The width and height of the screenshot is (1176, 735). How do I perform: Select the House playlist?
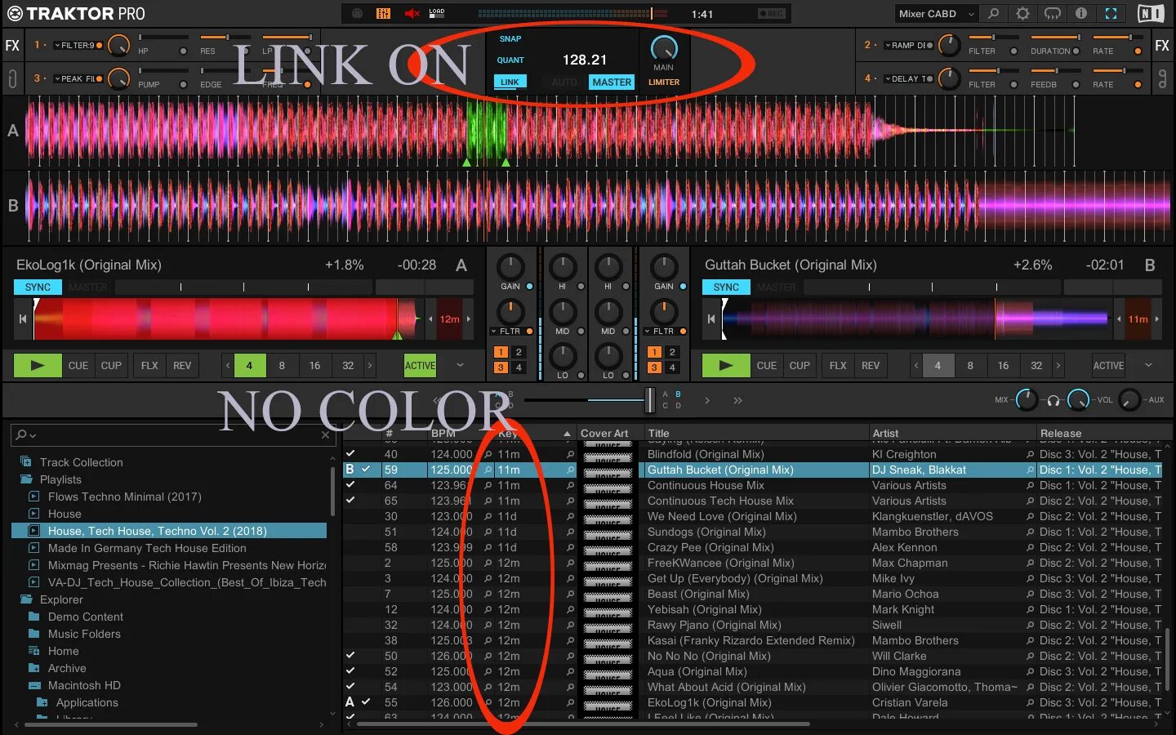coord(65,514)
